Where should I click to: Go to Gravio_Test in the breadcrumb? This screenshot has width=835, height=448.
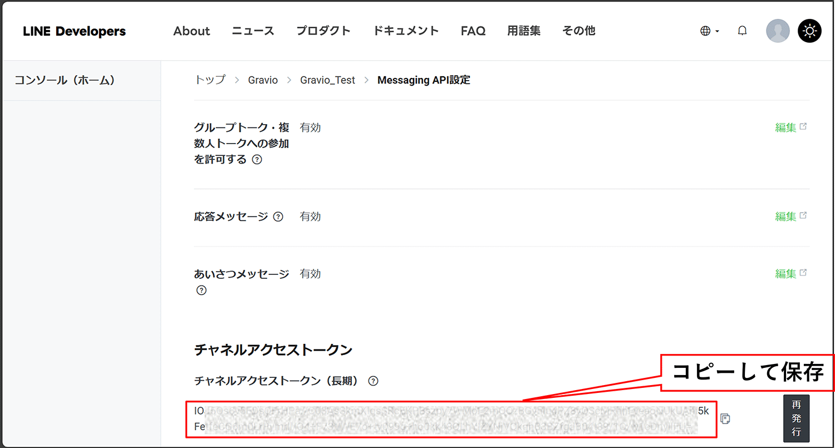pos(327,80)
